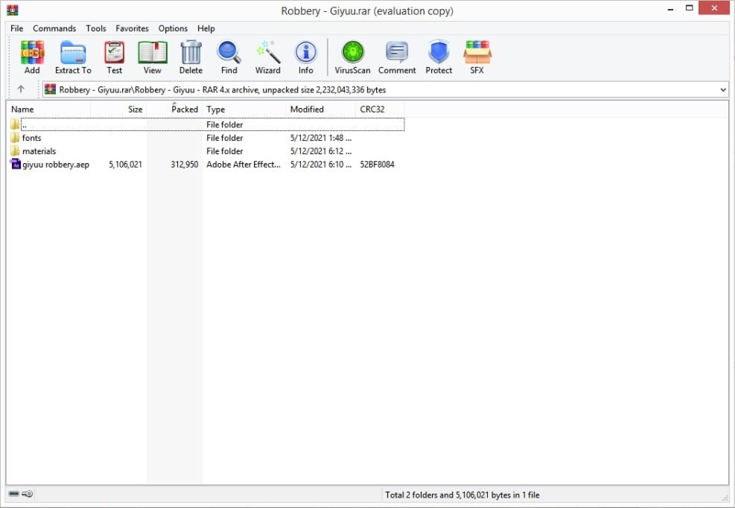This screenshot has height=508, width=735.
Task: Click packed value 312,950
Action: (x=184, y=165)
